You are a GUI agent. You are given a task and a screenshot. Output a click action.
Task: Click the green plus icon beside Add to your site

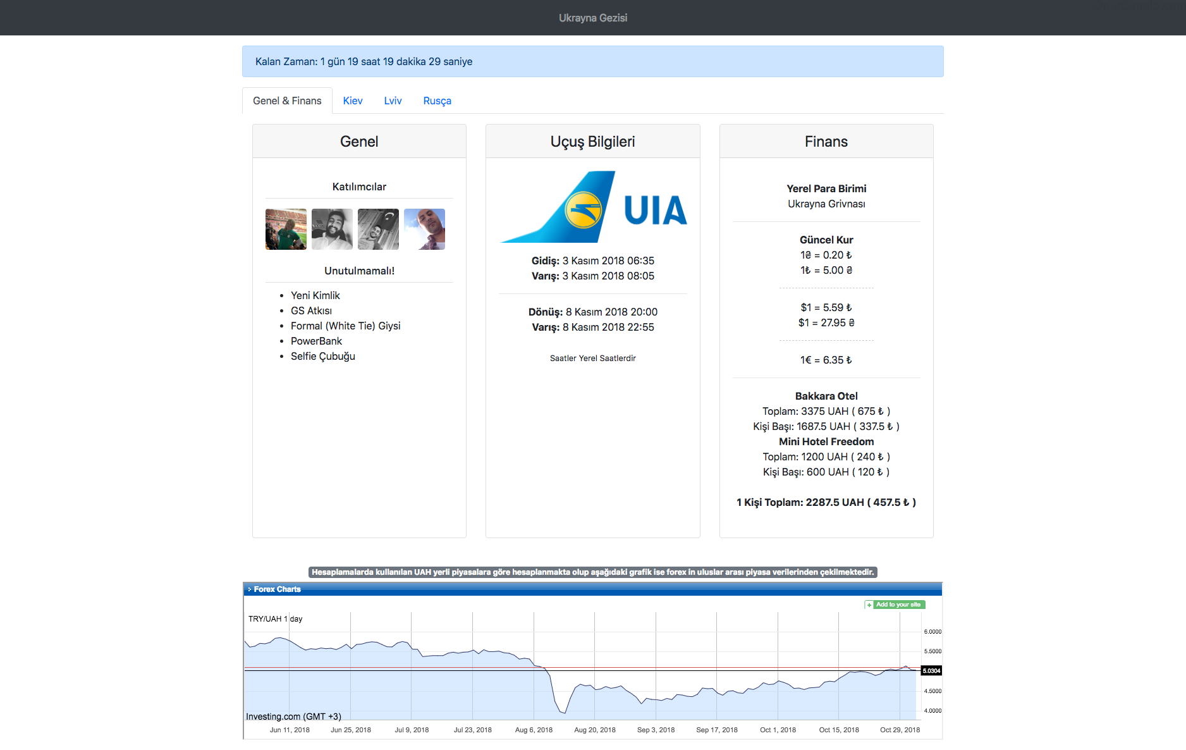pyautogui.click(x=869, y=605)
